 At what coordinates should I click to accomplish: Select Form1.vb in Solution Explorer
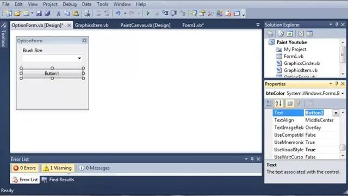coord(294,56)
